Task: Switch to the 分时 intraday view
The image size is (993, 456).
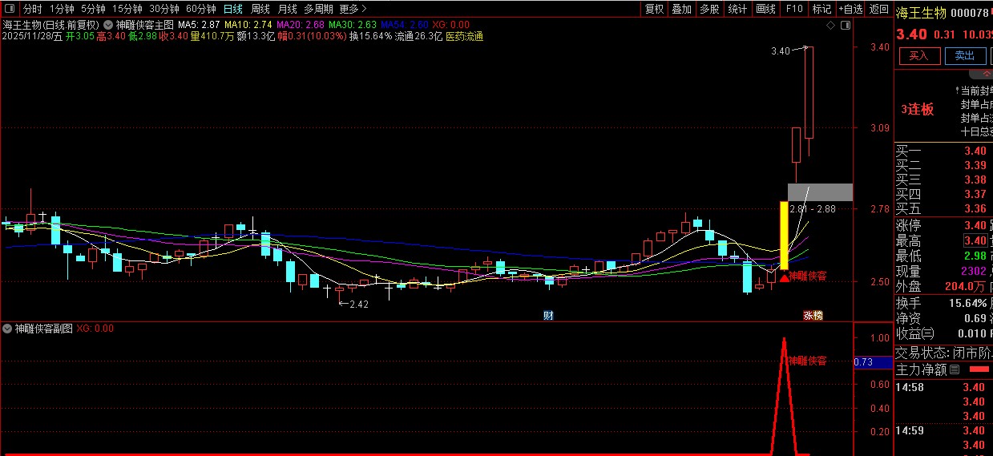Action: [x=32, y=9]
